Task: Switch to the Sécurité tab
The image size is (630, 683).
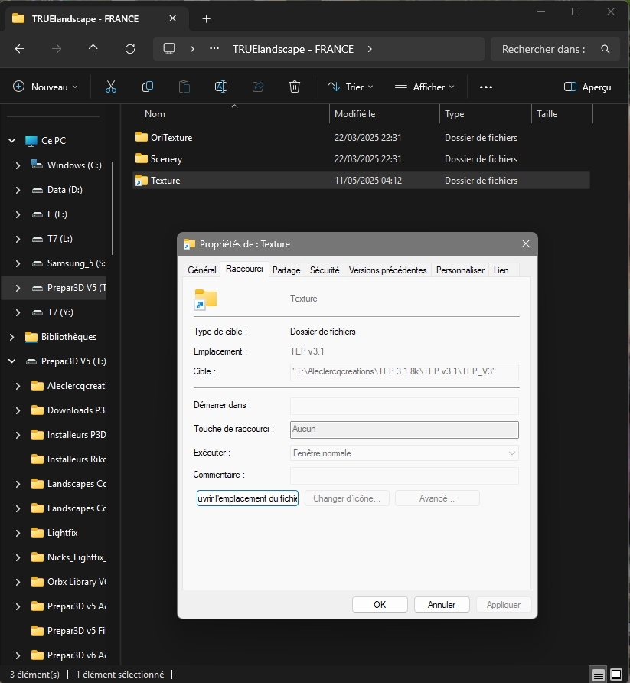Action: [325, 270]
